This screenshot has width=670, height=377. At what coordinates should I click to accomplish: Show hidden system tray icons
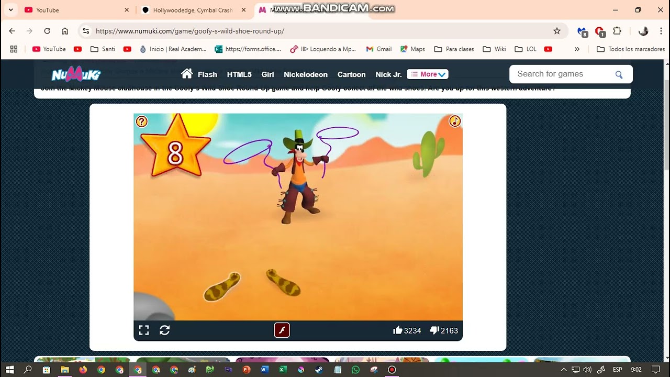[x=564, y=370]
